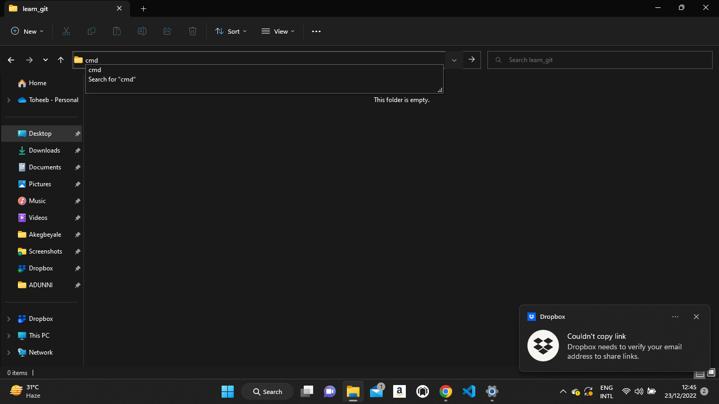Open the View dropdown menu
This screenshot has width=719, height=404.
(x=278, y=32)
